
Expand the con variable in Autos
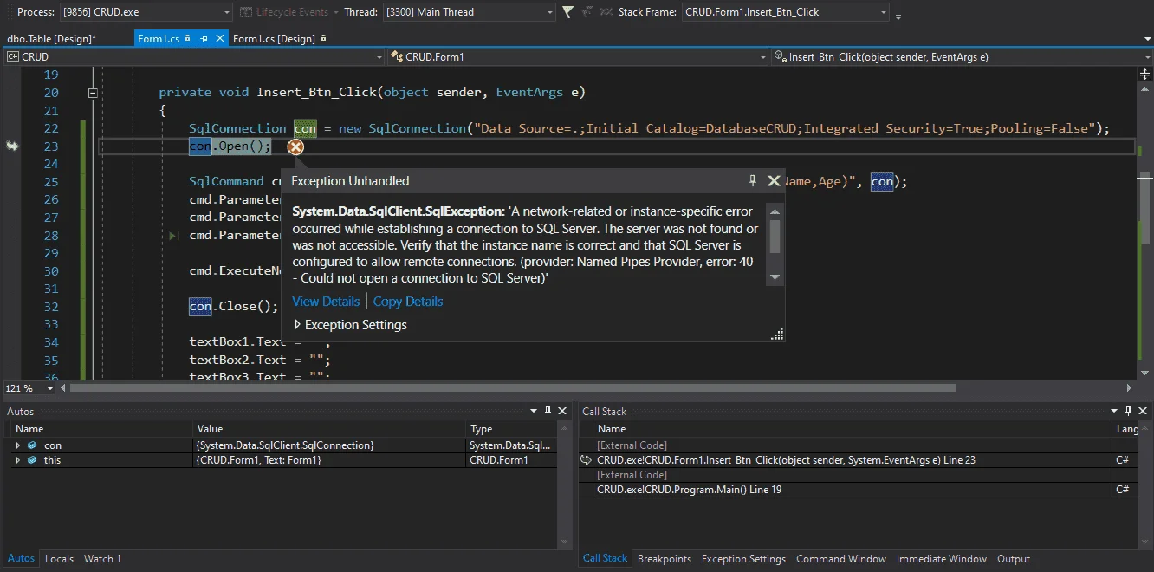[17, 445]
